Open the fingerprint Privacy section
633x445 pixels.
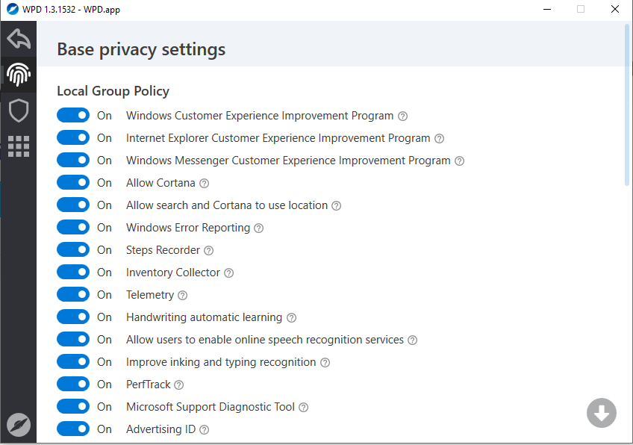(x=19, y=75)
